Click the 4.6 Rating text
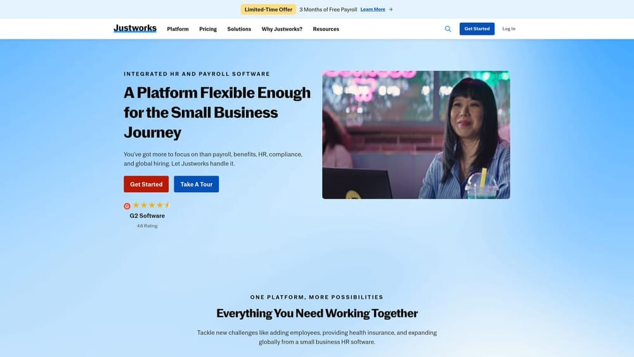The image size is (634, 357). pyautogui.click(x=147, y=226)
